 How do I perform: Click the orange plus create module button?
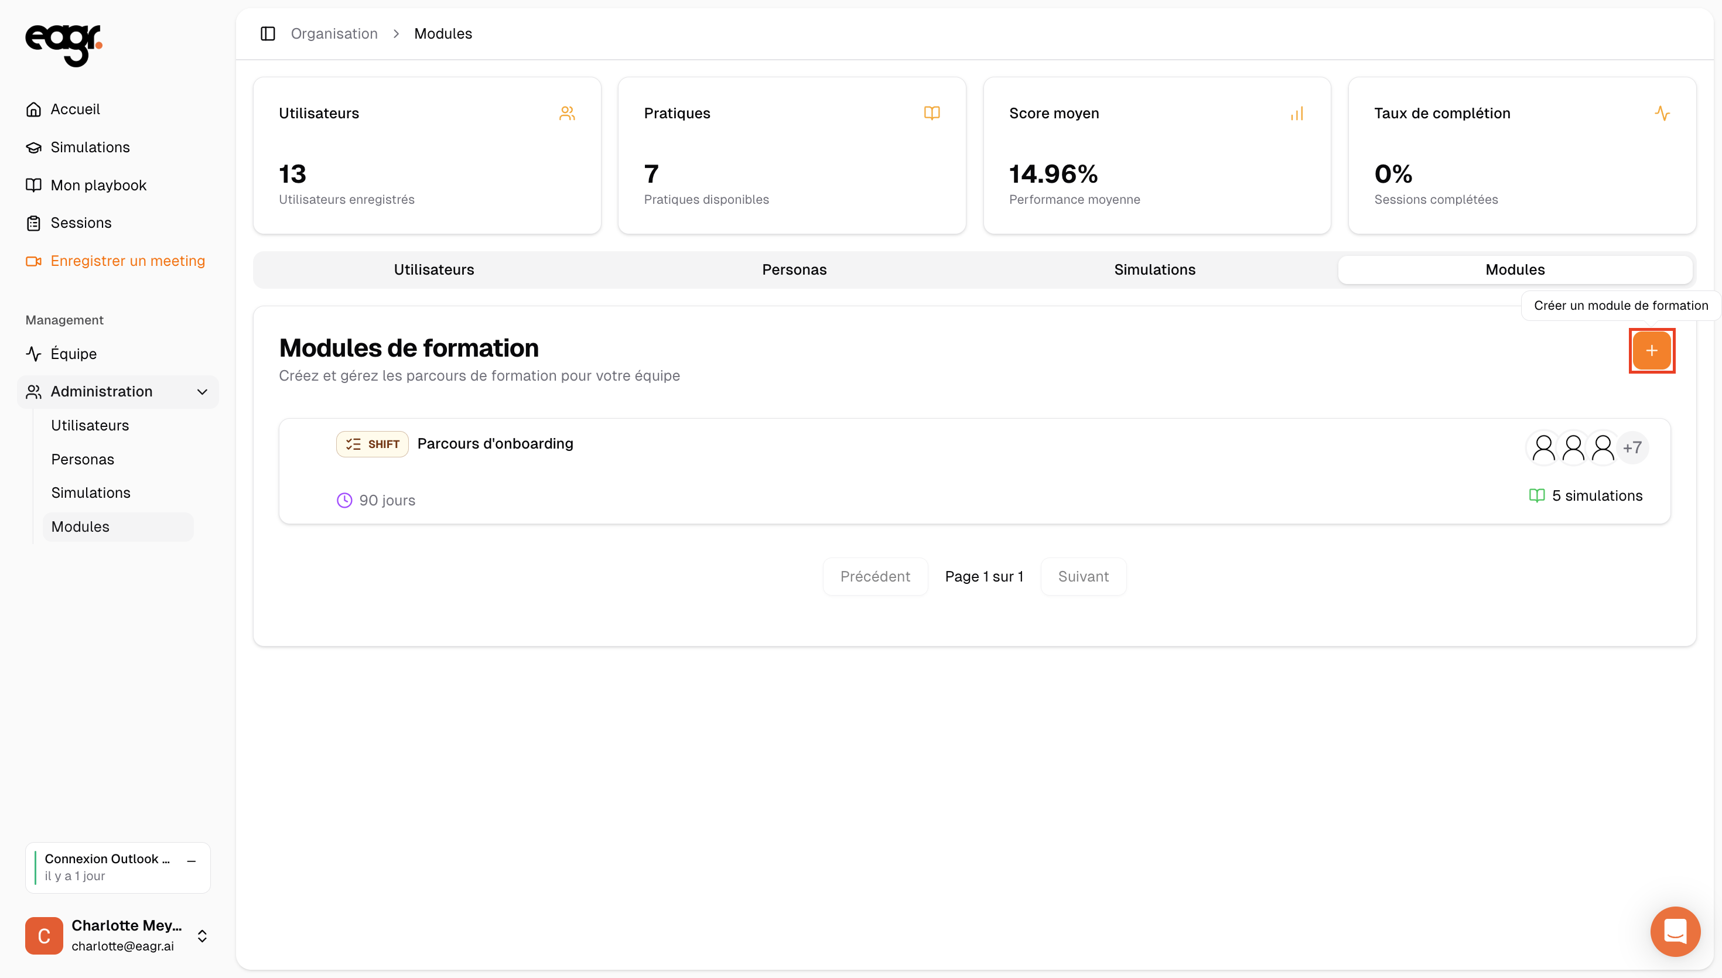[1651, 351]
